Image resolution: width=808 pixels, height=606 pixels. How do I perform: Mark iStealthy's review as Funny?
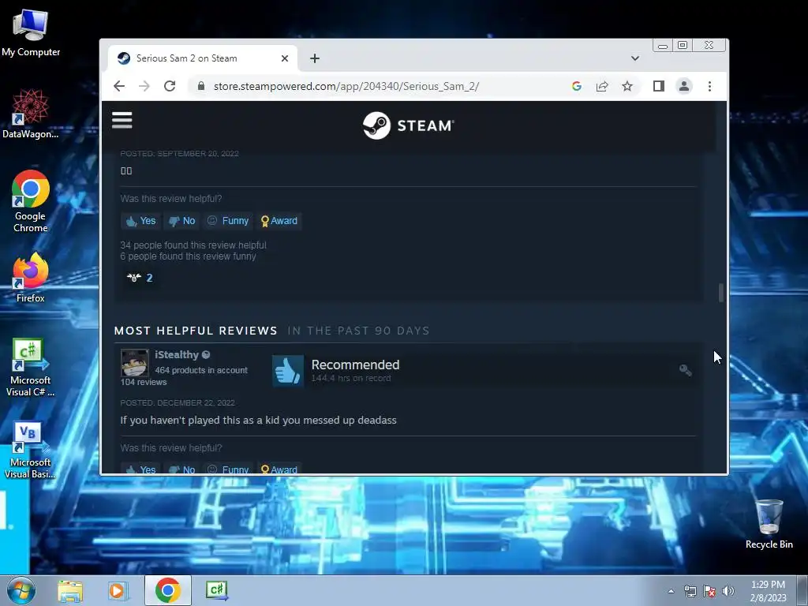pos(228,469)
